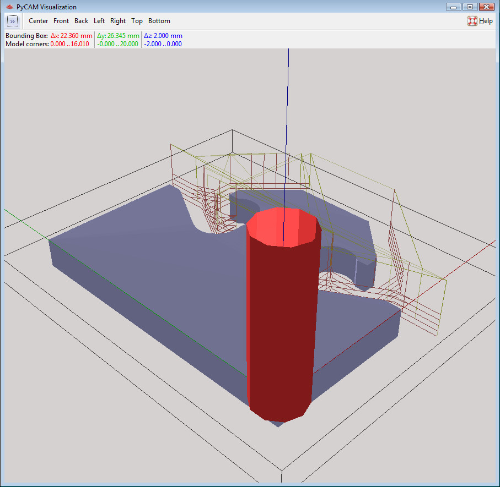
Task: Minimize the PyCAM Visualization window
Action: [454, 7]
